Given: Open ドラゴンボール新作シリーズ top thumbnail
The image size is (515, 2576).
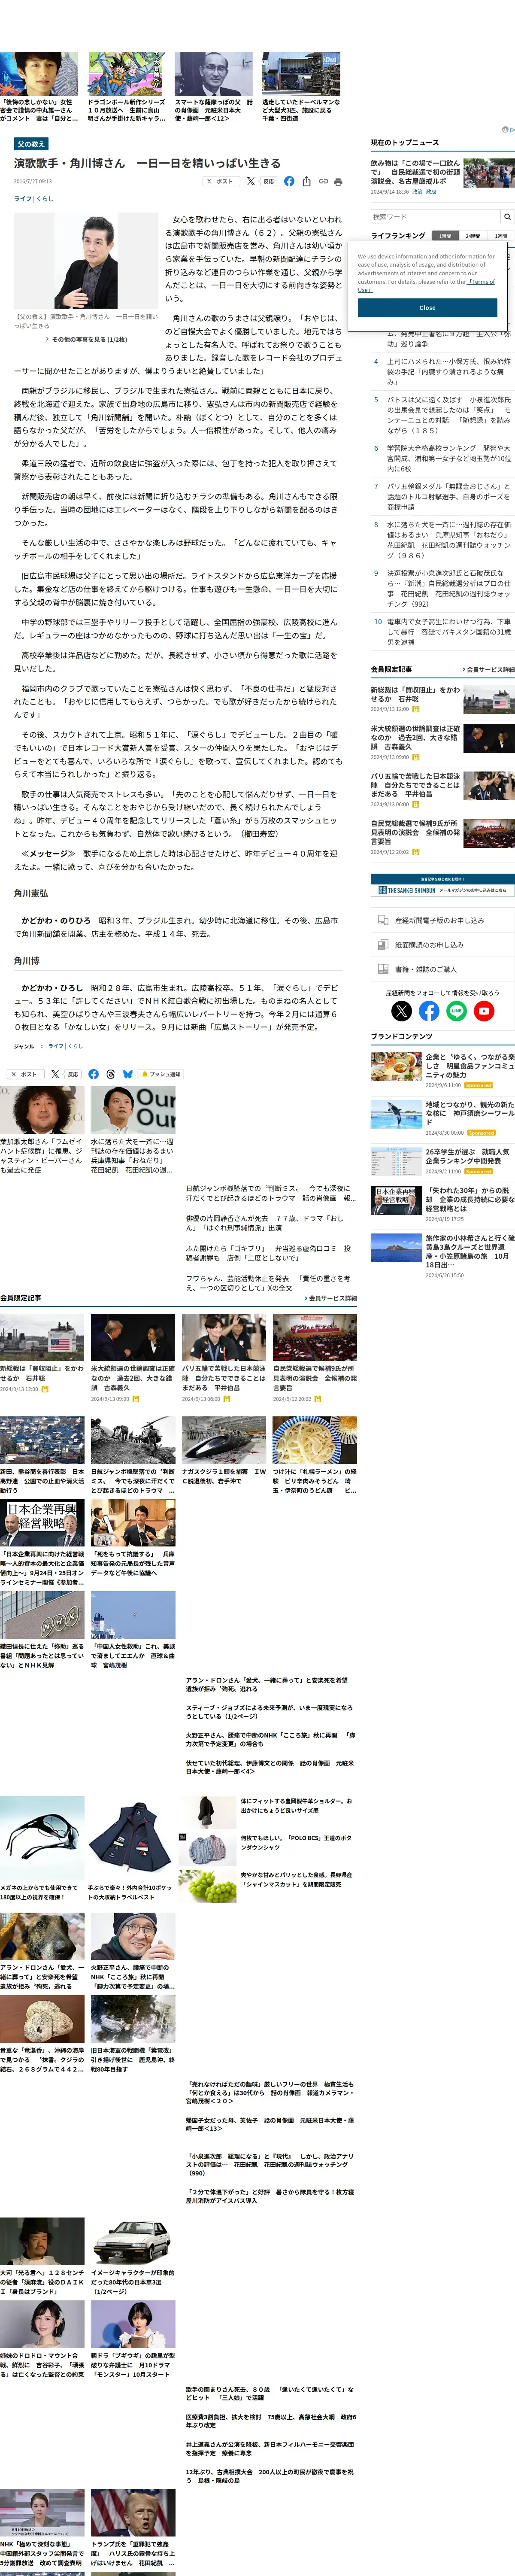Looking at the screenshot, I should [126, 74].
